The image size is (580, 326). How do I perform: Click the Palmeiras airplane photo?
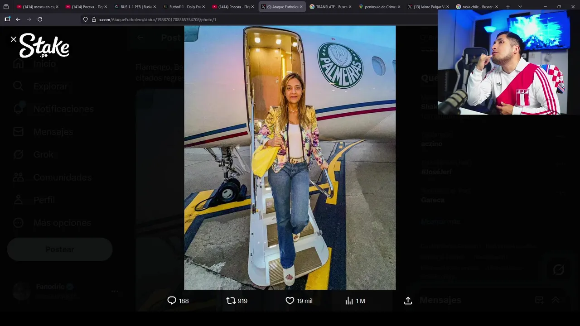290,158
